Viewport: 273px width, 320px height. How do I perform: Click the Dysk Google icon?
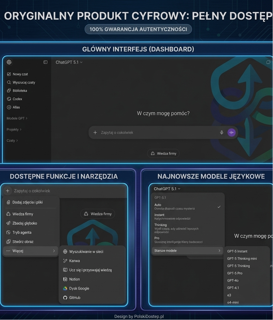(65, 288)
